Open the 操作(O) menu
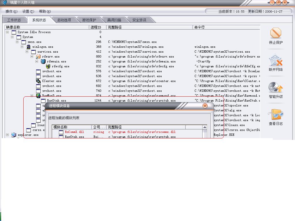 (11, 12)
